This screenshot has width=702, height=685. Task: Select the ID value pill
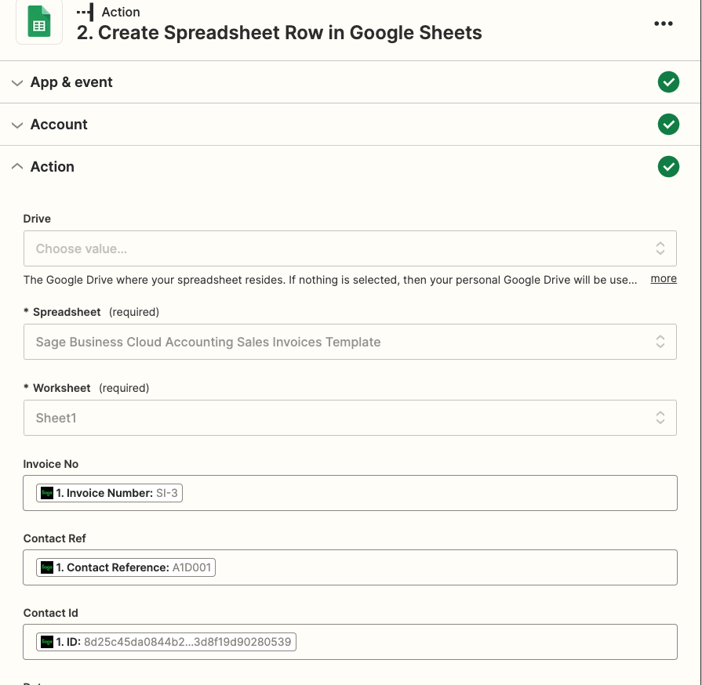tap(166, 642)
